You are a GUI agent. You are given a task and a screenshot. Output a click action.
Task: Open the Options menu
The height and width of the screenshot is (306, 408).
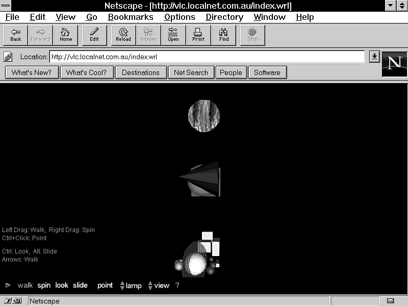pyautogui.click(x=180, y=17)
